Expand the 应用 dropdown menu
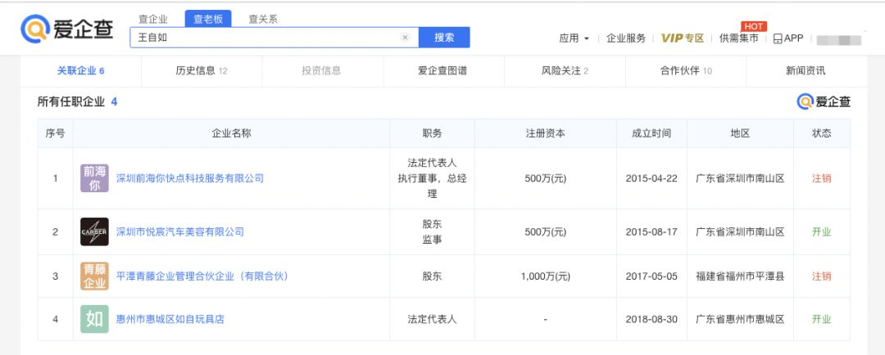This screenshot has width=885, height=355. [574, 38]
